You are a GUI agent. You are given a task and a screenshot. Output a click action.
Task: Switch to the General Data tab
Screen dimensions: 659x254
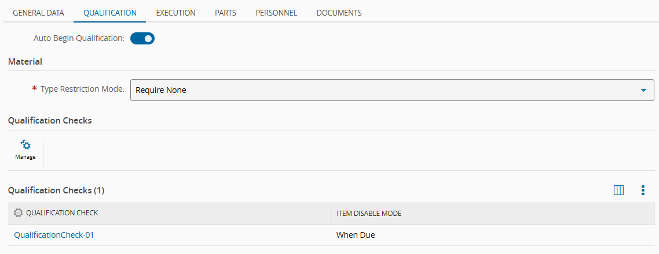38,13
